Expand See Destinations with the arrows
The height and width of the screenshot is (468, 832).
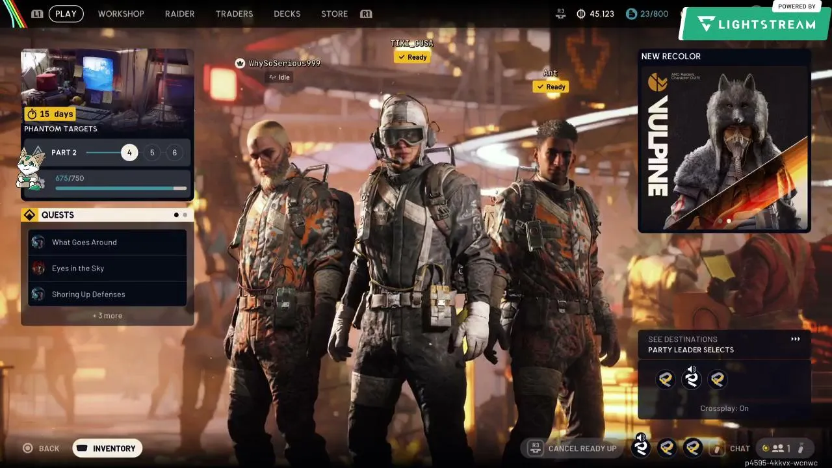click(796, 339)
